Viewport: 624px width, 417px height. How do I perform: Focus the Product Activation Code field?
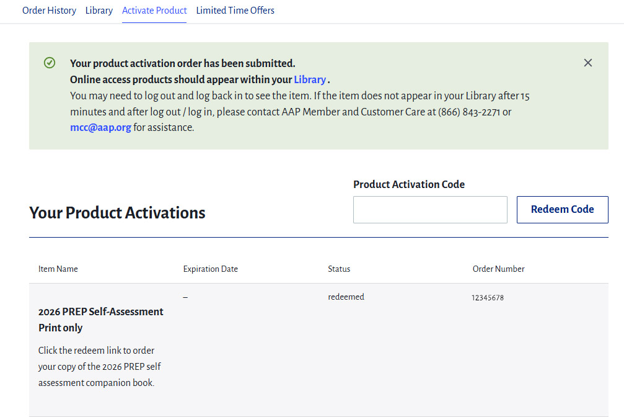[x=430, y=210]
